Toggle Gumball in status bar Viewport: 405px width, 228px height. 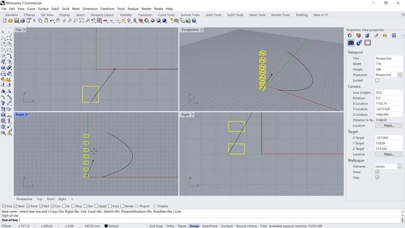point(227,226)
